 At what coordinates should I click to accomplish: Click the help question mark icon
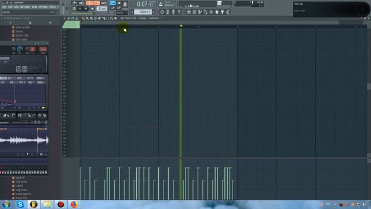tap(179, 12)
